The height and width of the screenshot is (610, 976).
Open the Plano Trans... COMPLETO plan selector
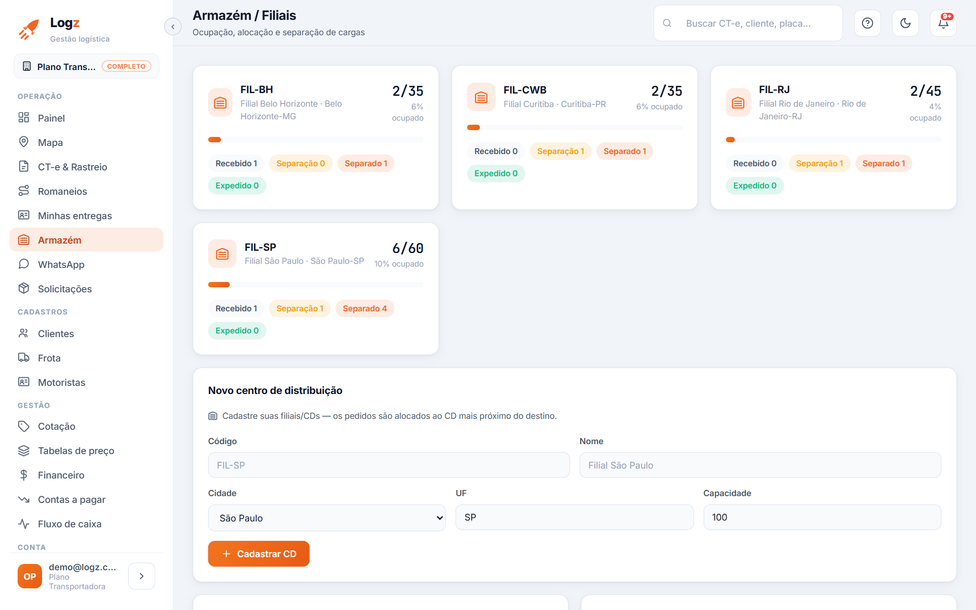click(x=86, y=66)
